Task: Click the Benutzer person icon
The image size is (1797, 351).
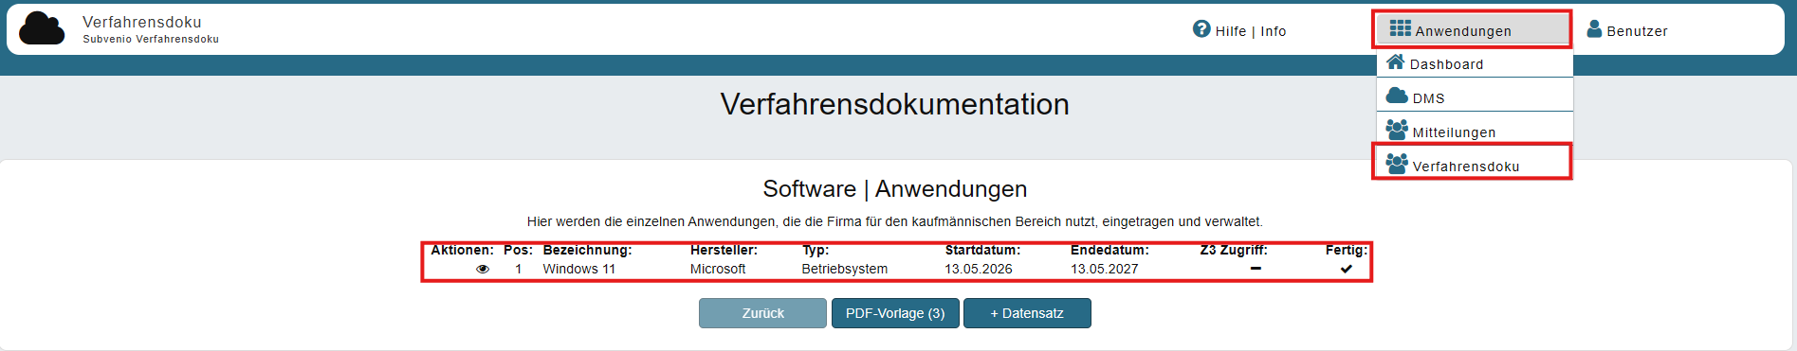Action: (x=1594, y=29)
